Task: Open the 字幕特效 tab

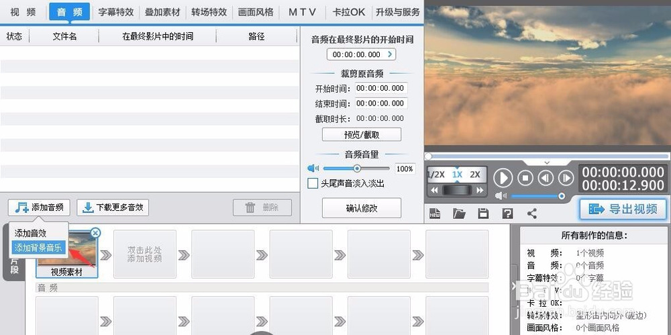Action: pos(115,12)
